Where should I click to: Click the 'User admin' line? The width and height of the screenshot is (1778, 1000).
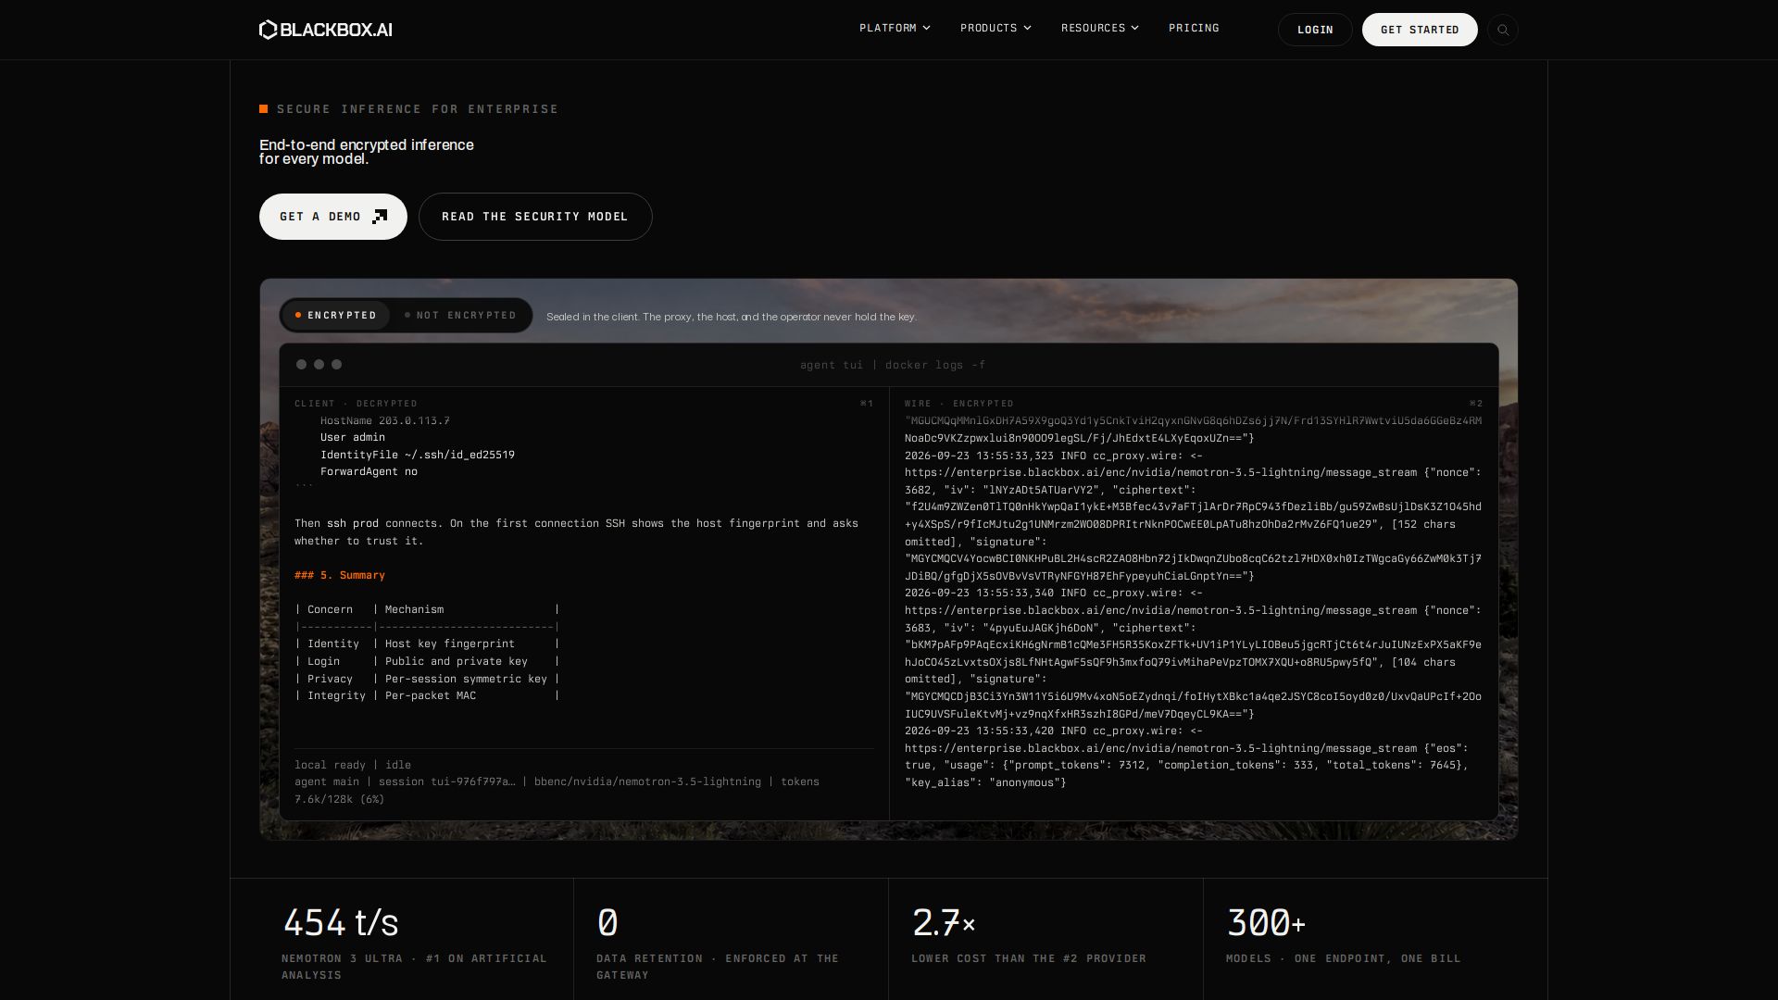[x=353, y=437]
